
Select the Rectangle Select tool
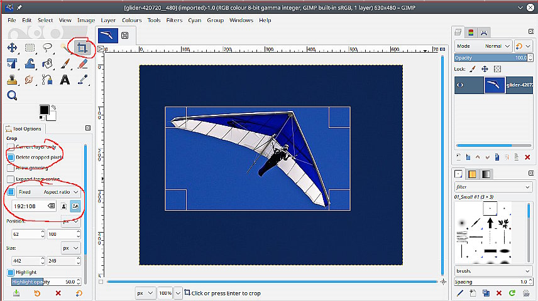[30, 48]
